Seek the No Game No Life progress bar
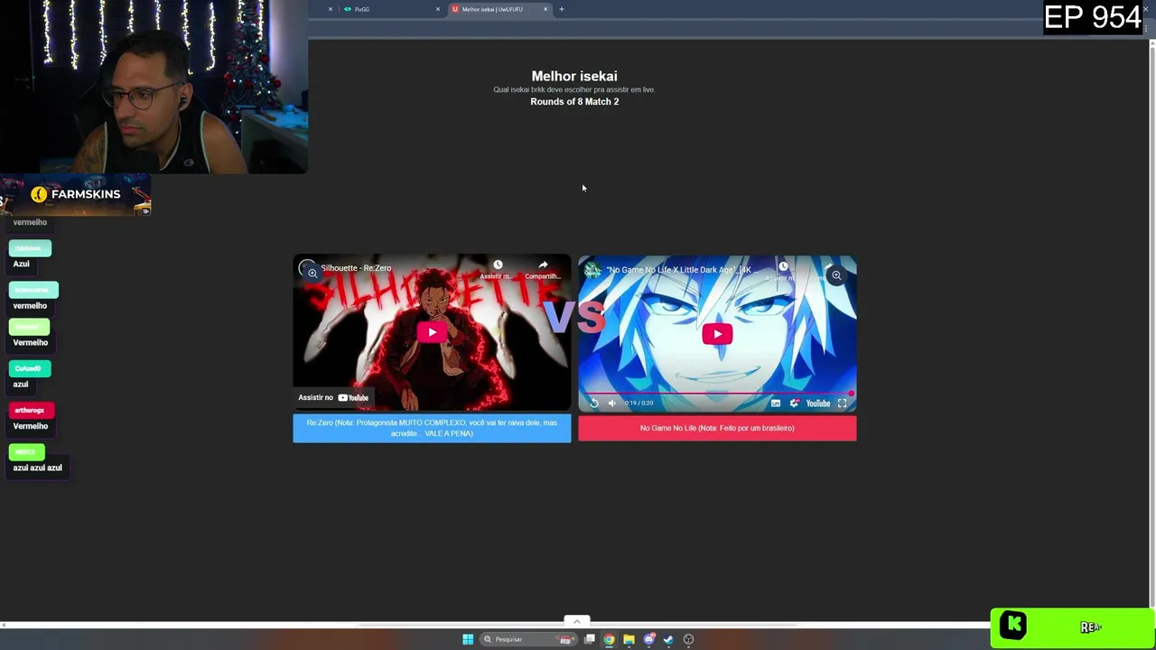 pyautogui.click(x=717, y=394)
